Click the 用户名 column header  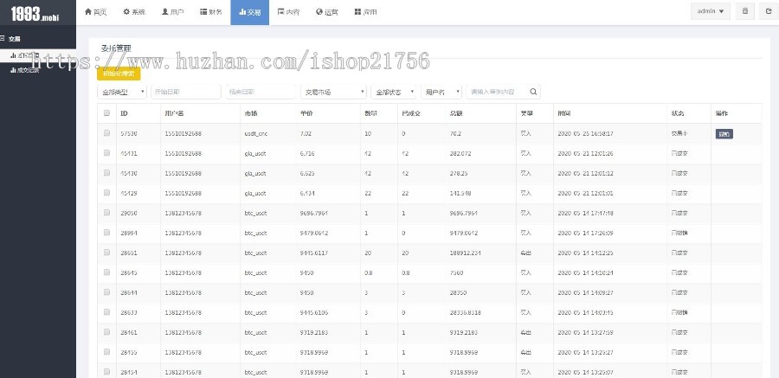point(174,114)
